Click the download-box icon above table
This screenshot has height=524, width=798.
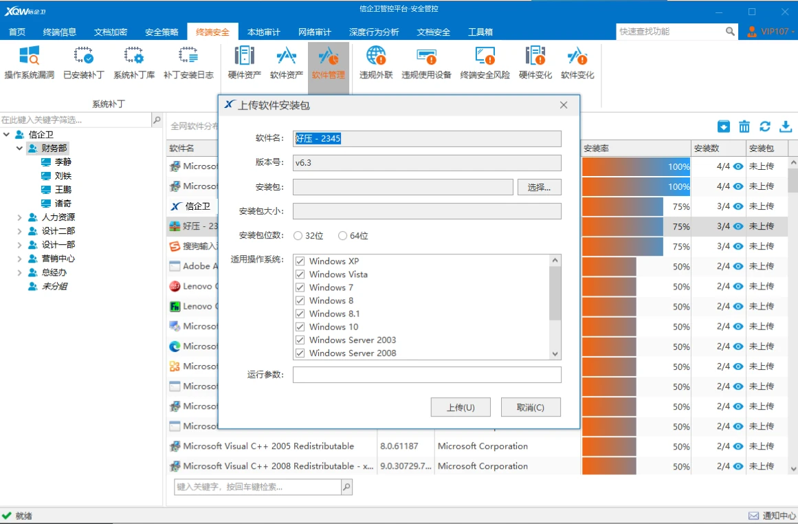(x=723, y=127)
